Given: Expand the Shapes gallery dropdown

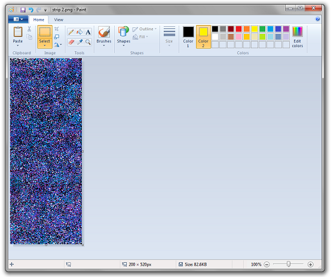Looking at the screenshot, I should [124, 36].
